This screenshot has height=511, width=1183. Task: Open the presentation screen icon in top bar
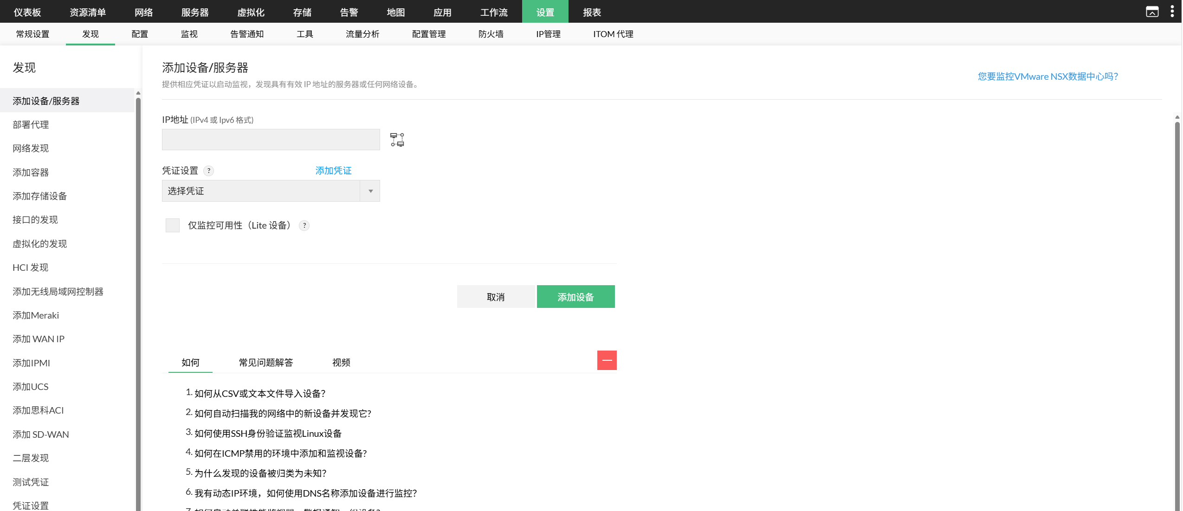(1152, 12)
